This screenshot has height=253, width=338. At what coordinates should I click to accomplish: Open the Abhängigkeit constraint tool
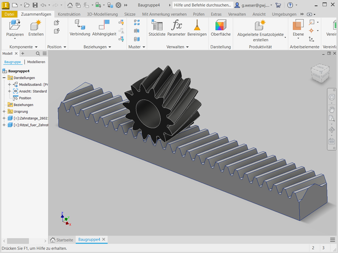[104, 26]
